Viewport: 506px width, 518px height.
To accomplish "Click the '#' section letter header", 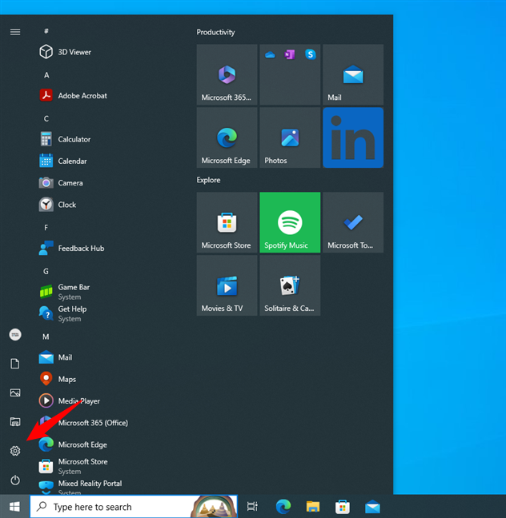I will click(x=46, y=31).
